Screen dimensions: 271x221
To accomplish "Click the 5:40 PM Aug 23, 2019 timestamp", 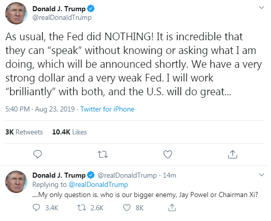I will pos(40,109).
